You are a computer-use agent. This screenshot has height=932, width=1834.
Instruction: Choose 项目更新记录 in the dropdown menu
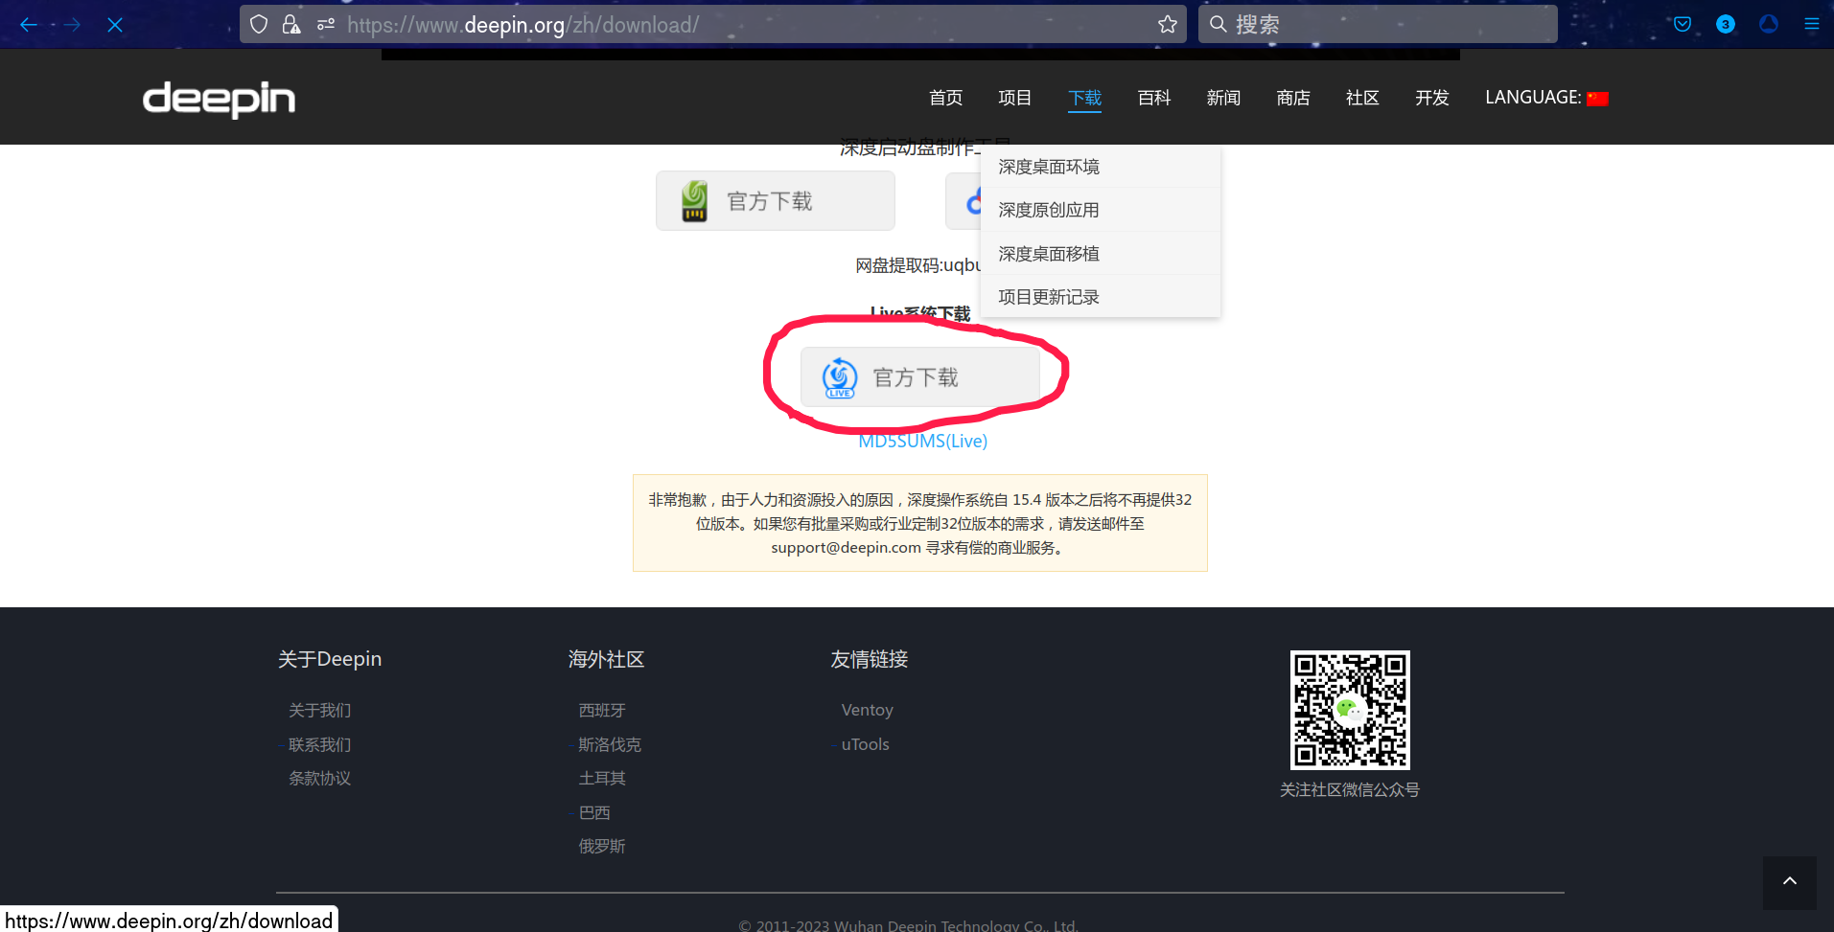coord(1047,296)
